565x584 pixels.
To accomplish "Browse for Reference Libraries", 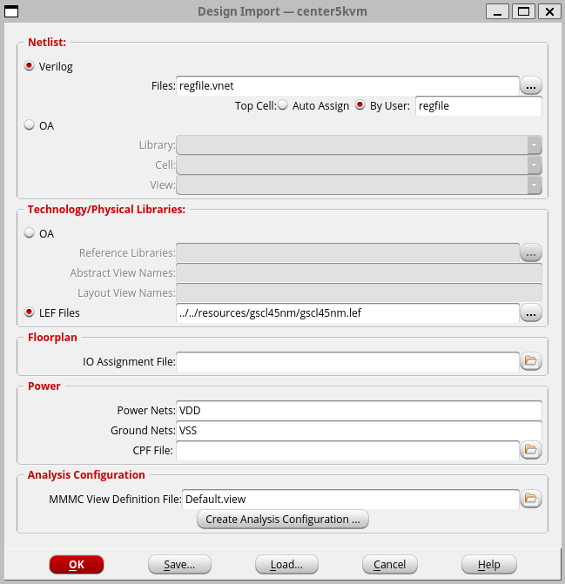I will click(531, 253).
